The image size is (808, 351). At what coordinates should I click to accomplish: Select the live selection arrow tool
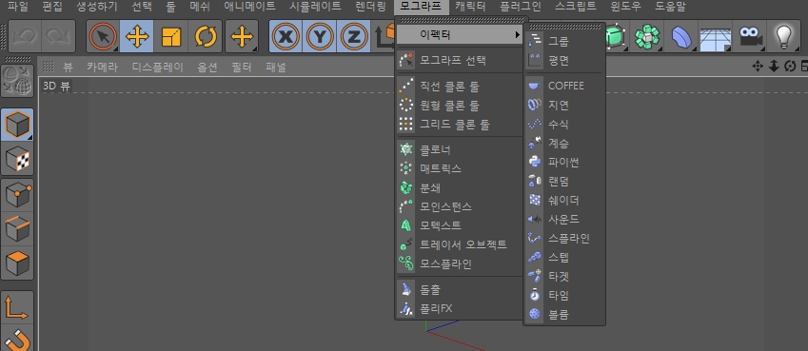[x=103, y=36]
